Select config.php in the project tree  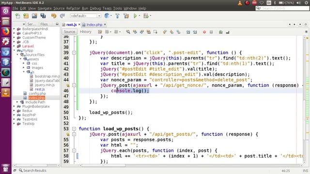[37, 93]
